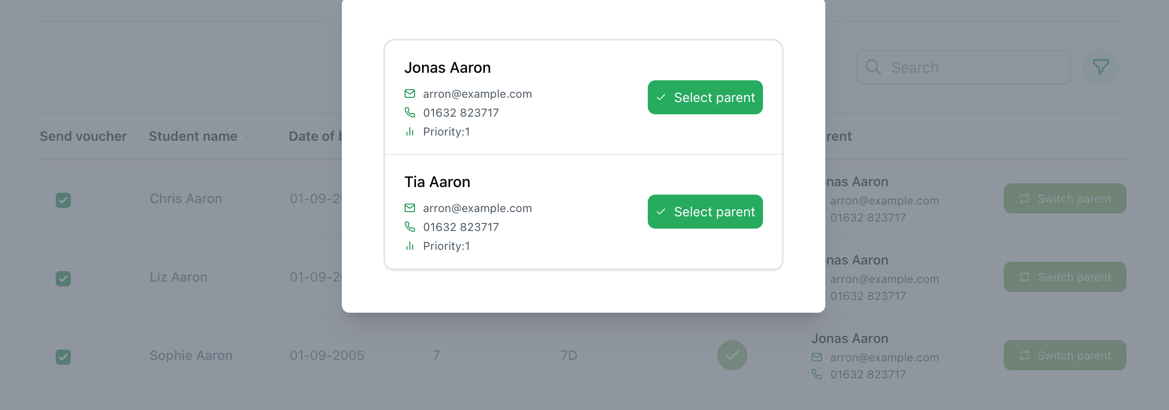Select Tia Aaron as parent
The image size is (1169, 410).
(x=705, y=212)
